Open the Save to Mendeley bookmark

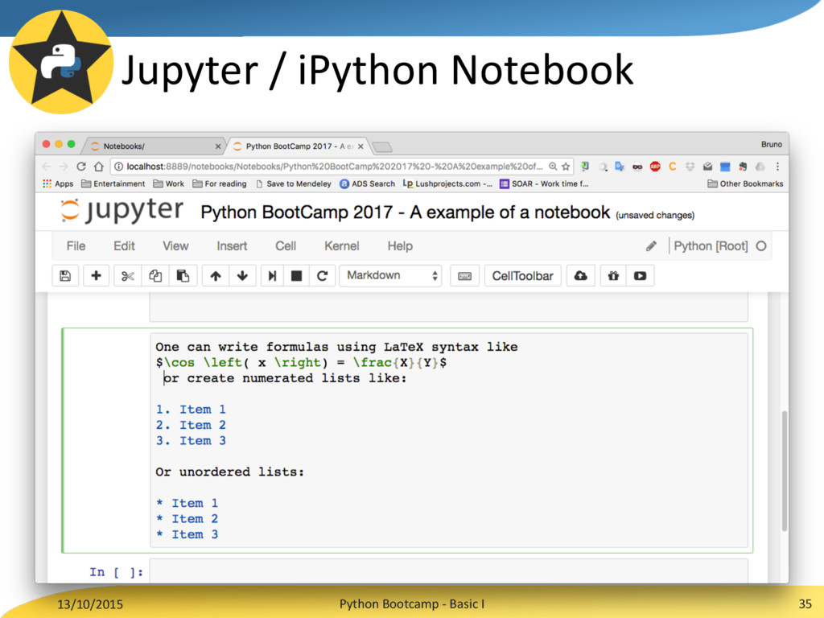coord(293,184)
